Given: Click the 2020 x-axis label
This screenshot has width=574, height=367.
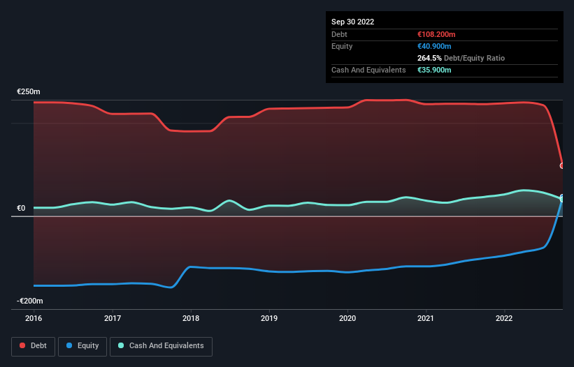Looking at the screenshot, I should click(347, 318).
